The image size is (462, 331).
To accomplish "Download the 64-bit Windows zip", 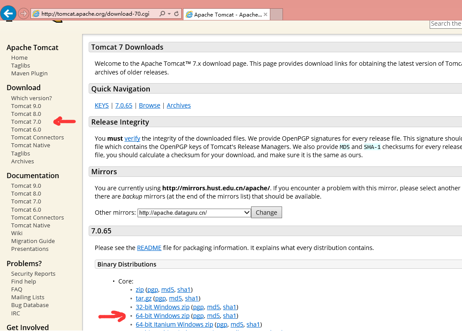I will [x=162, y=316].
